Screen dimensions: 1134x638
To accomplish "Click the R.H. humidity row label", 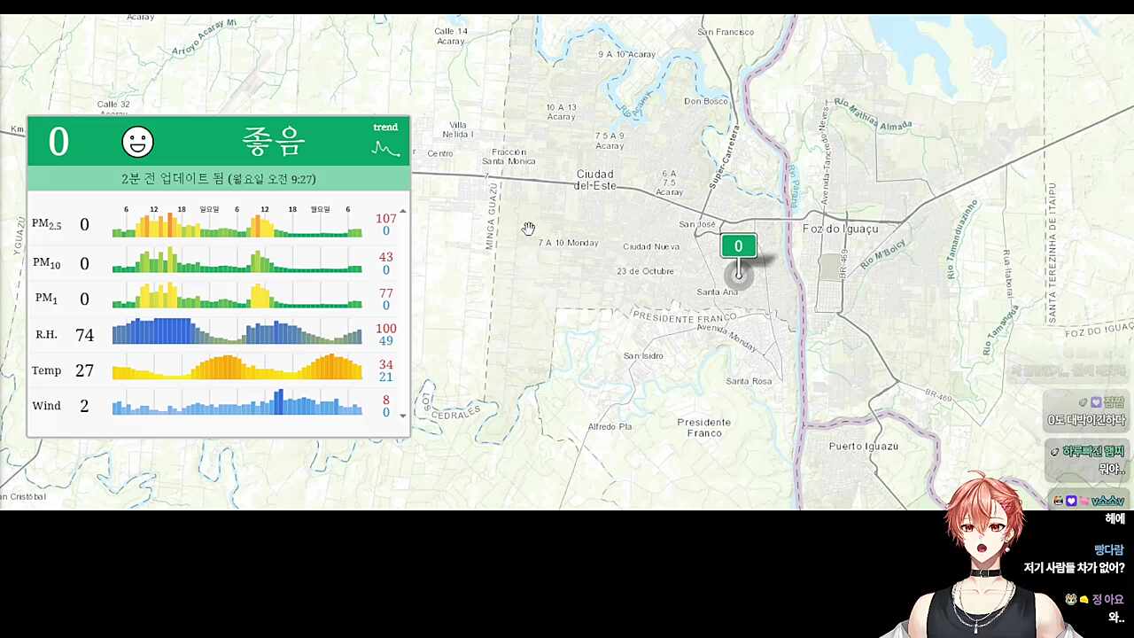I will click(x=46, y=335).
